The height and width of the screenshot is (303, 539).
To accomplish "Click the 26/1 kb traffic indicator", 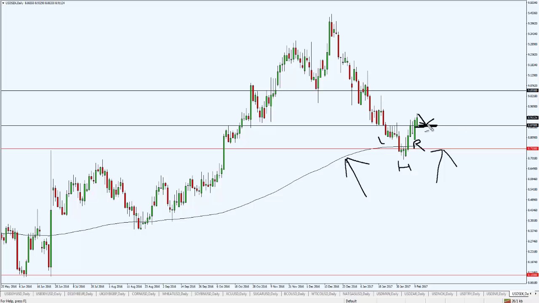I will click(x=518, y=301).
